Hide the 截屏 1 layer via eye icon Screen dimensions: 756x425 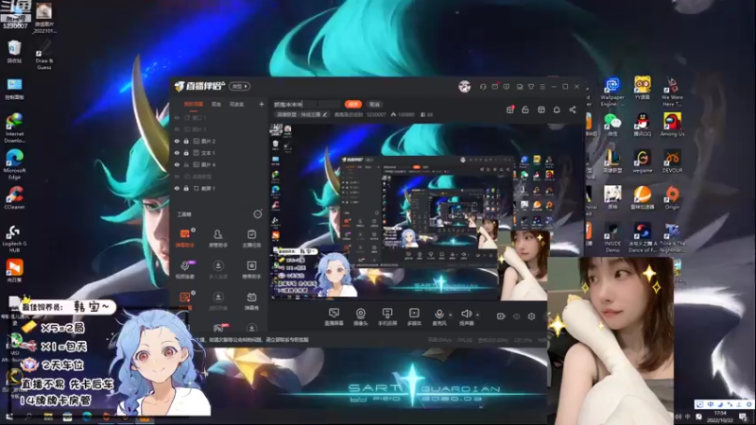tap(177, 188)
